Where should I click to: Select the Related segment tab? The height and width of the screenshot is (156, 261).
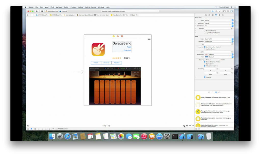(117, 63)
